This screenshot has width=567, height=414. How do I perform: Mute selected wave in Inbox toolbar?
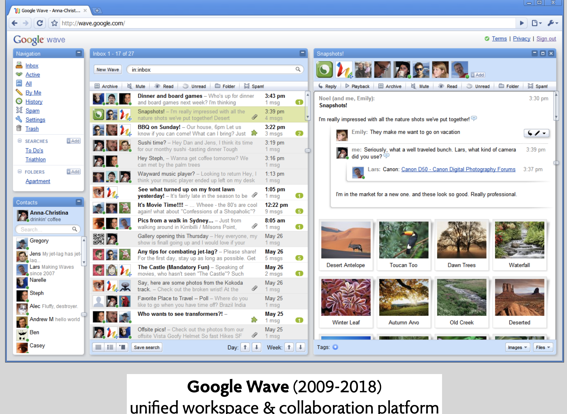coord(136,86)
